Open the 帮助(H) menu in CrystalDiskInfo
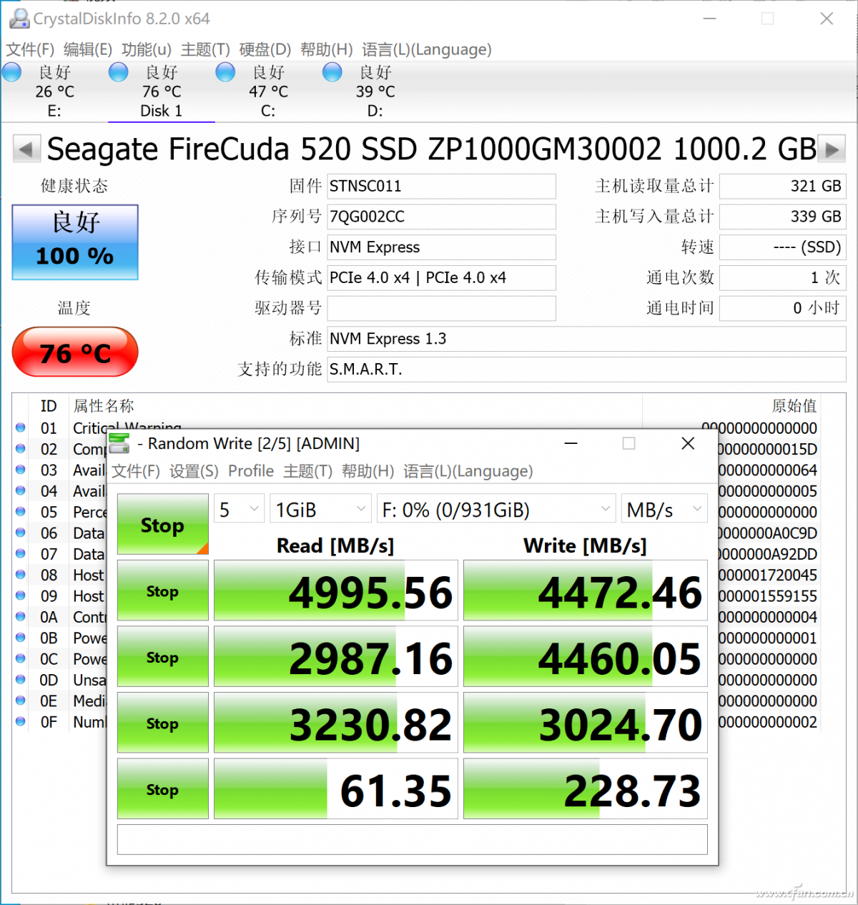The height and width of the screenshot is (905, 858). tap(327, 49)
